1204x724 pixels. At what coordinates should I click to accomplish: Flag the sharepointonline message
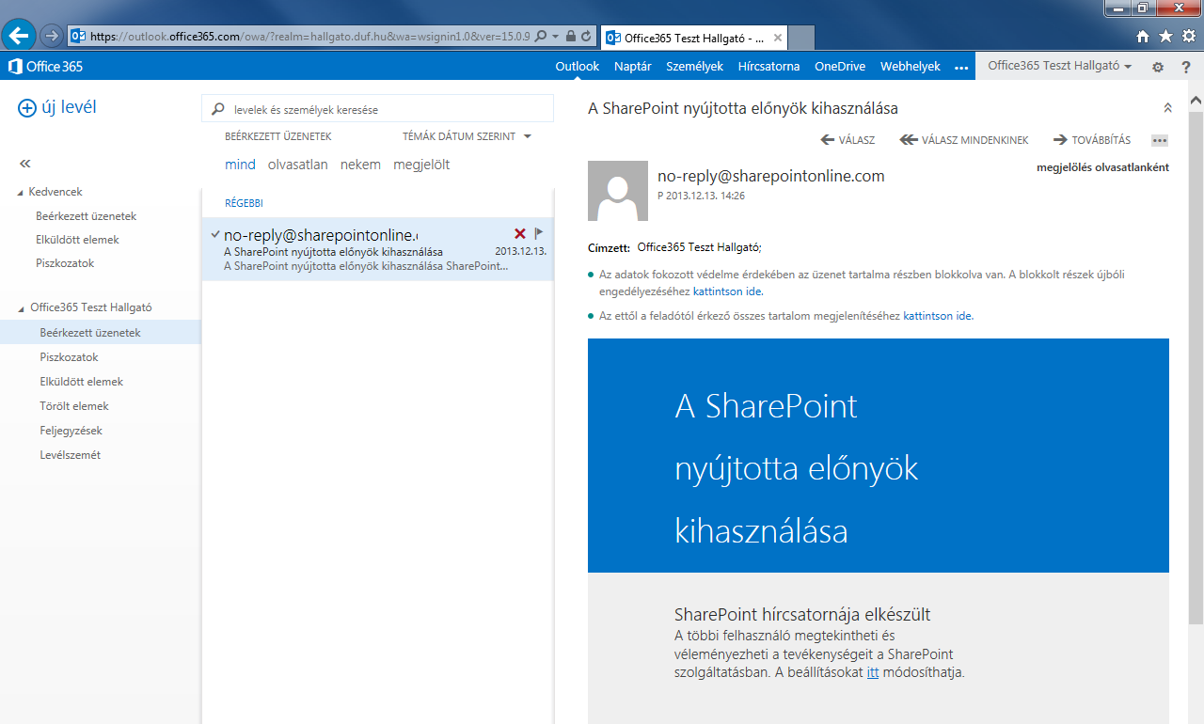click(x=539, y=233)
